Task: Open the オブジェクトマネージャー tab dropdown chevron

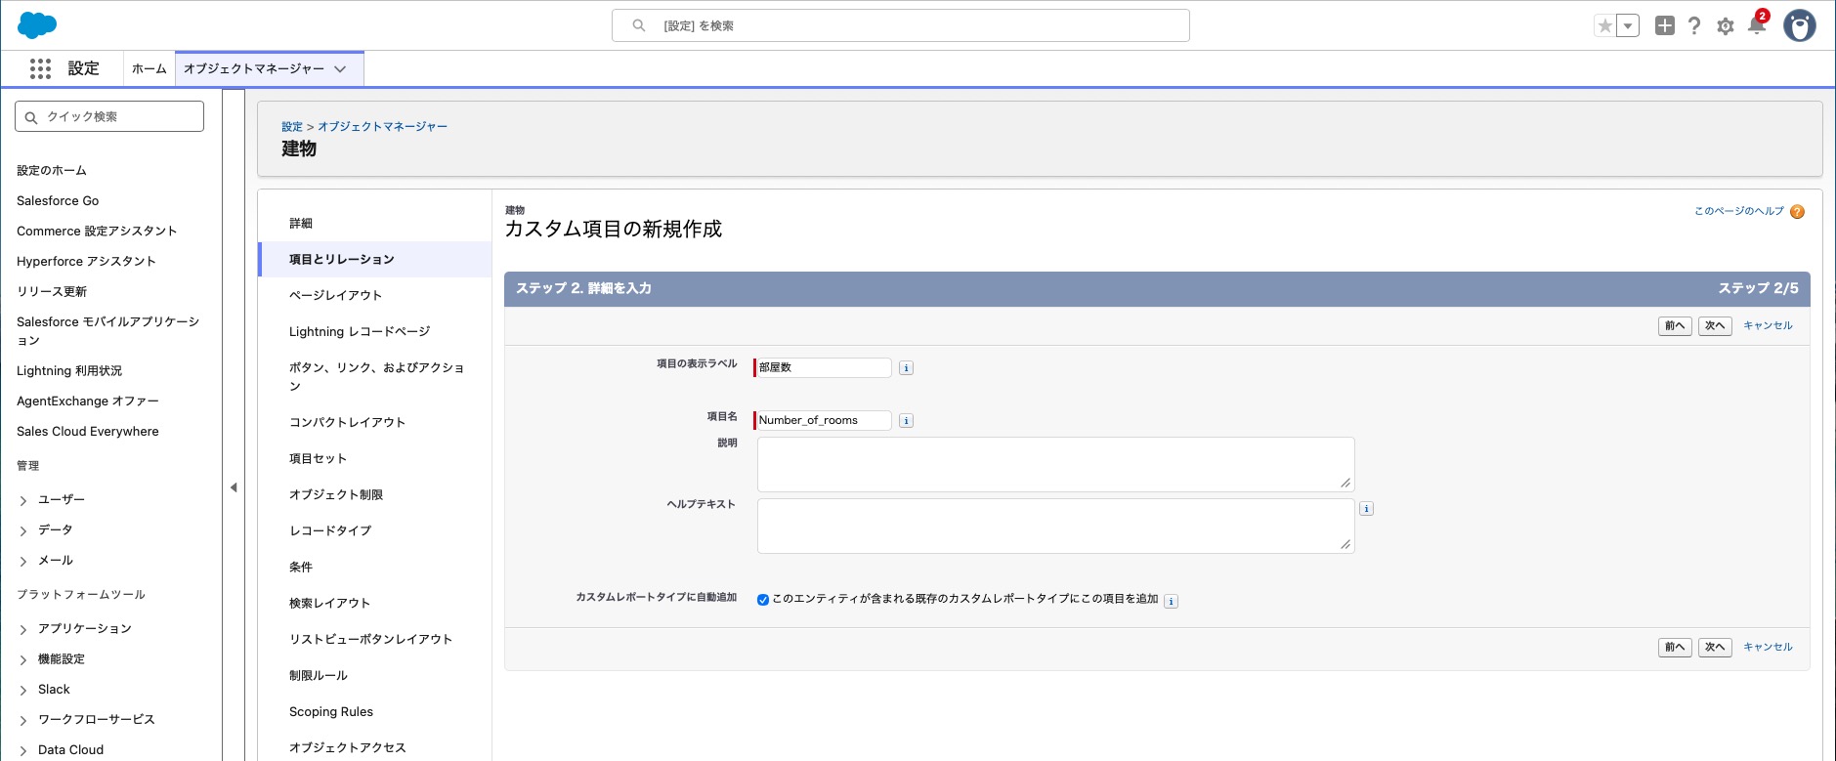Action: click(340, 69)
